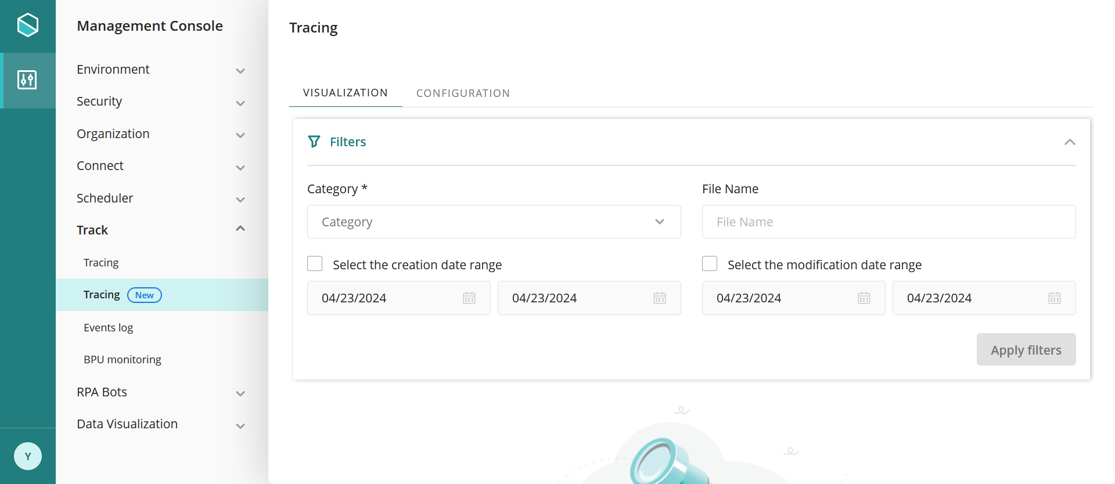Click the Management Console heading
The height and width of the screenshot is (484, 1115).
pyautogui.click(x=150, y=26)
